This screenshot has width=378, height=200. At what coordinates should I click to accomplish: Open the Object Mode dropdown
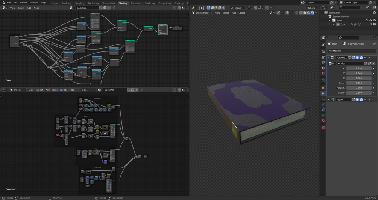point(202,13)
